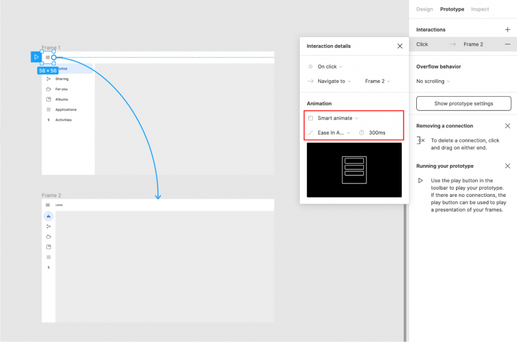Remove the Click interaction with the minus icon
Viewport: 517px width, 342px height.
tap(507, 44)
